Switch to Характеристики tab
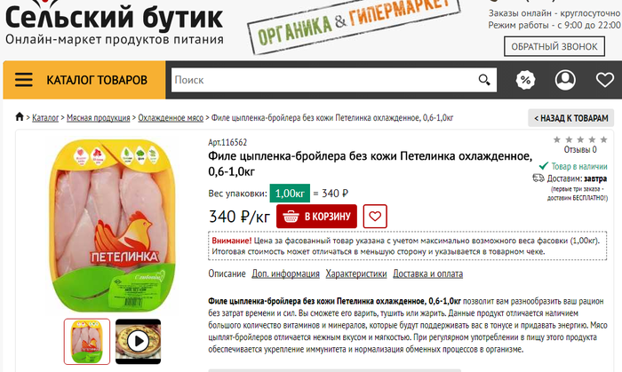 coord(355,273)
